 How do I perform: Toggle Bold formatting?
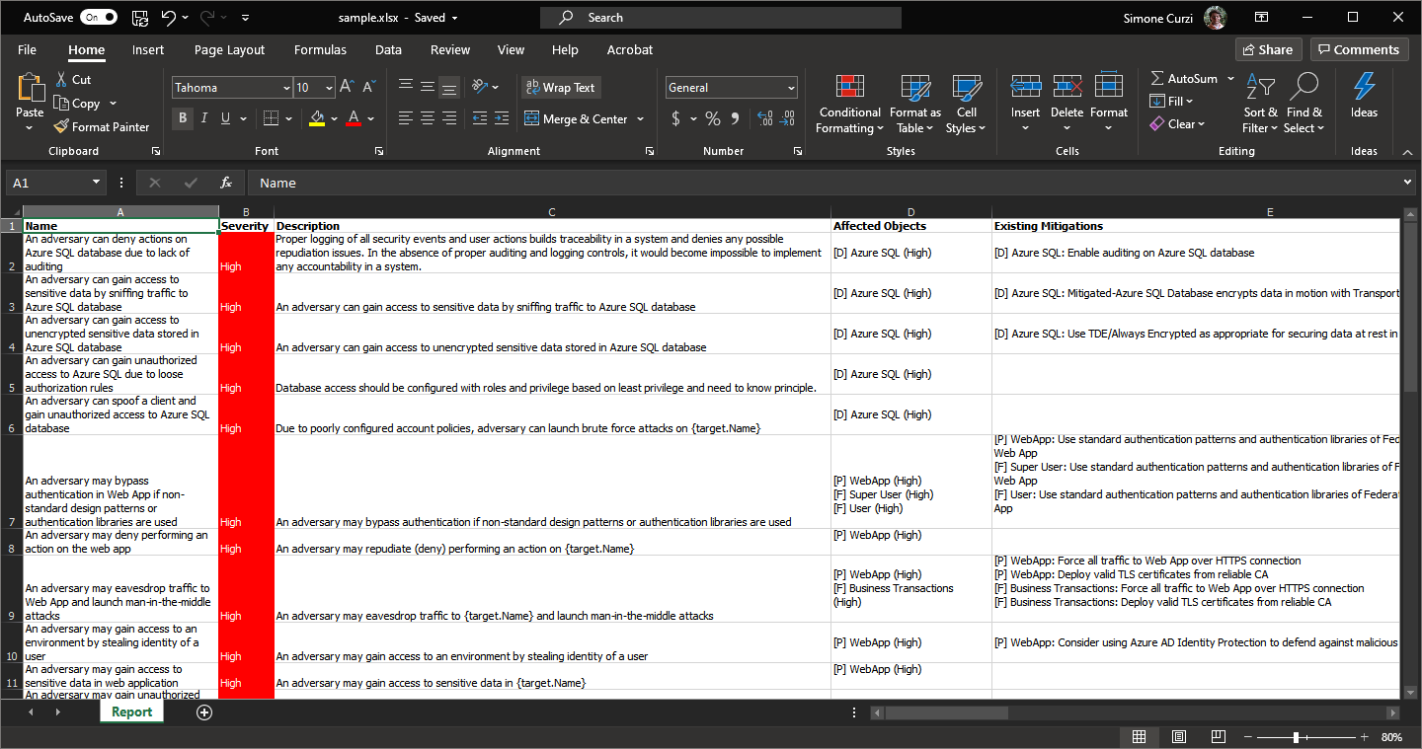coord(183,118)
